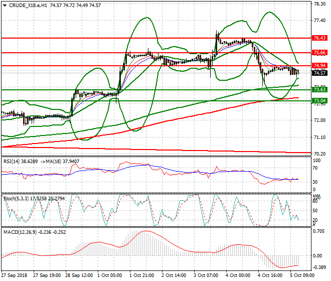This screenshot has width=331, height=281.
Task: Select the green 73.63 support price label
Action: (320, 90)
